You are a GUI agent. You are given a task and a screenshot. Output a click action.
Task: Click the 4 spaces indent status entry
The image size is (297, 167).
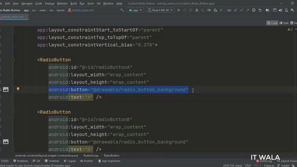pyautogui.click(x=269, y=166)
